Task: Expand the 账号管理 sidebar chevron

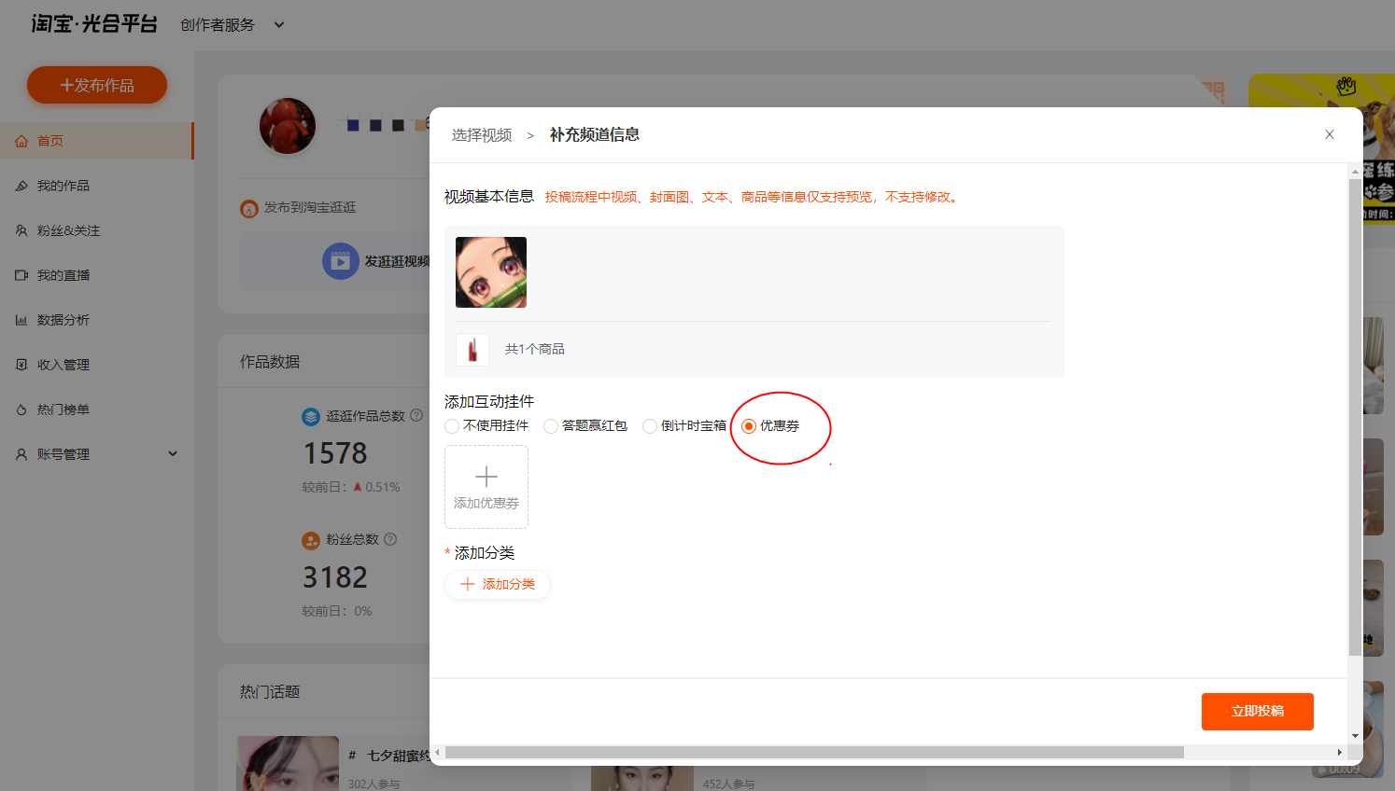Action: tap(172, 454)
